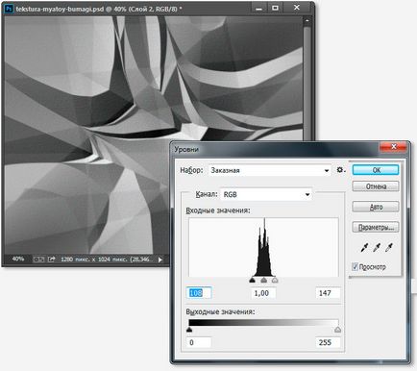Click the output black level slider handle
Viewport: 417px width, 371px height.
click(189, 330)
